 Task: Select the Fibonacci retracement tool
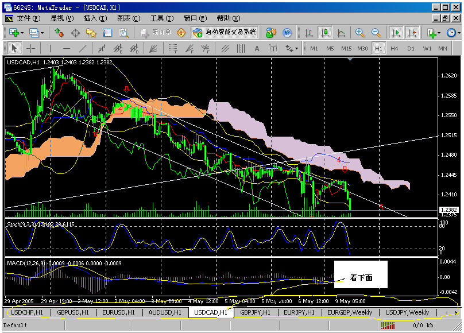[172, 48]
